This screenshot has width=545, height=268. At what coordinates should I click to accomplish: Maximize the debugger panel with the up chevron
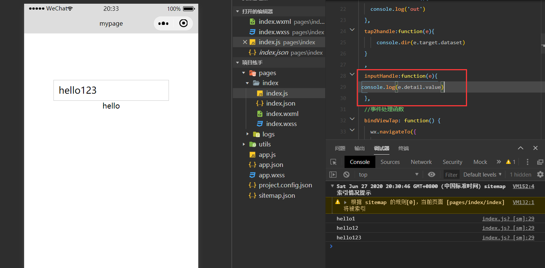[520, 148]
